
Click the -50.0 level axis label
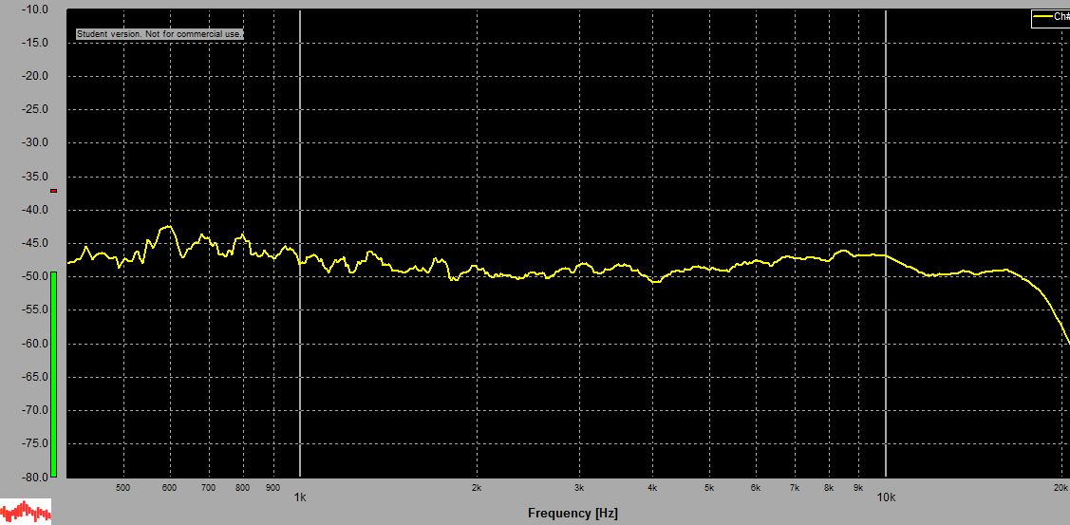35,276
